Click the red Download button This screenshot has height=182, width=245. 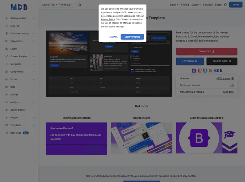tap(207, 52)
